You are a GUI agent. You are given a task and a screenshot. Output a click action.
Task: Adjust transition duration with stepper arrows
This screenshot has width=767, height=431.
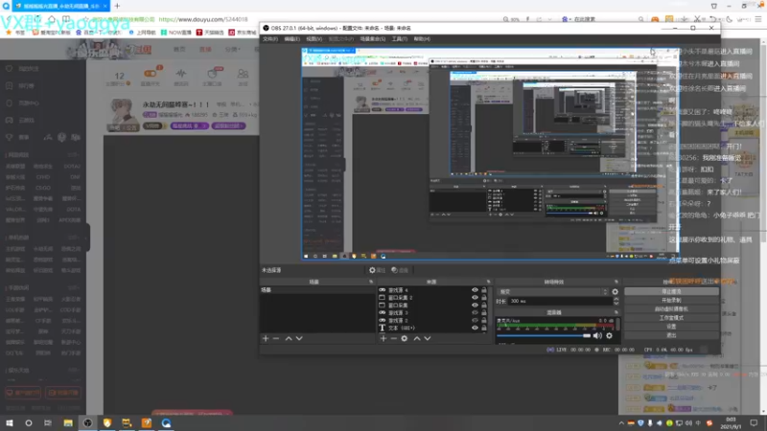tap(616, 301)
